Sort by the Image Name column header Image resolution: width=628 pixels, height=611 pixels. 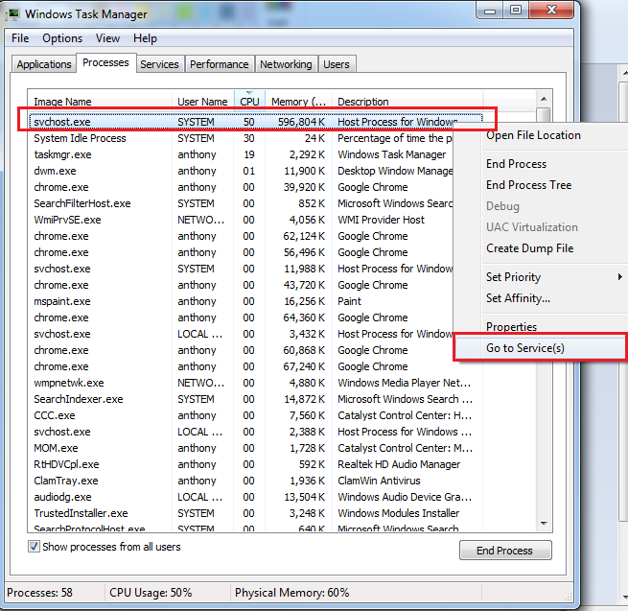click(100, 102)
